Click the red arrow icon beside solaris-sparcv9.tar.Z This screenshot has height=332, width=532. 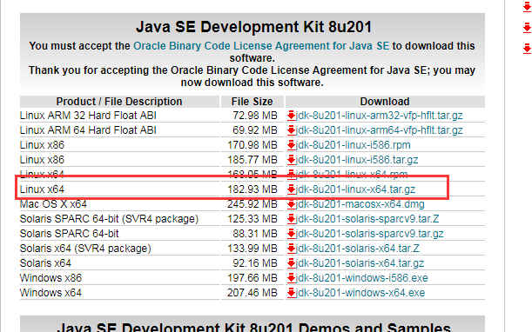[291, 219]
